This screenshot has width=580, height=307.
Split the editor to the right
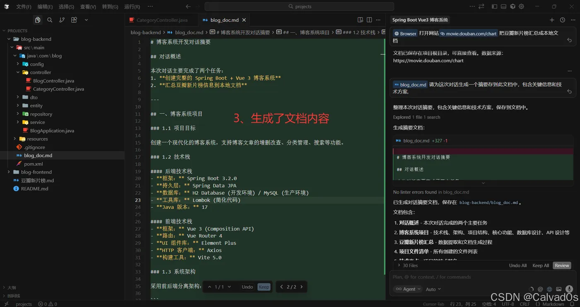point(369,20)
